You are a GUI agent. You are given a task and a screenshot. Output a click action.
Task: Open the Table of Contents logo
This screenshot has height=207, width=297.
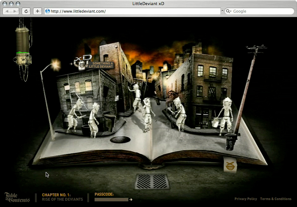(17, 197)
